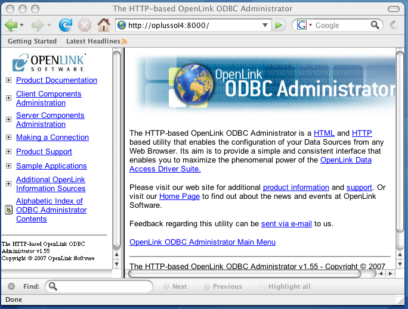This screenshot has height=309, width=408.
Task: Expand the Product Documentation tree node
Action: [8, 80]
